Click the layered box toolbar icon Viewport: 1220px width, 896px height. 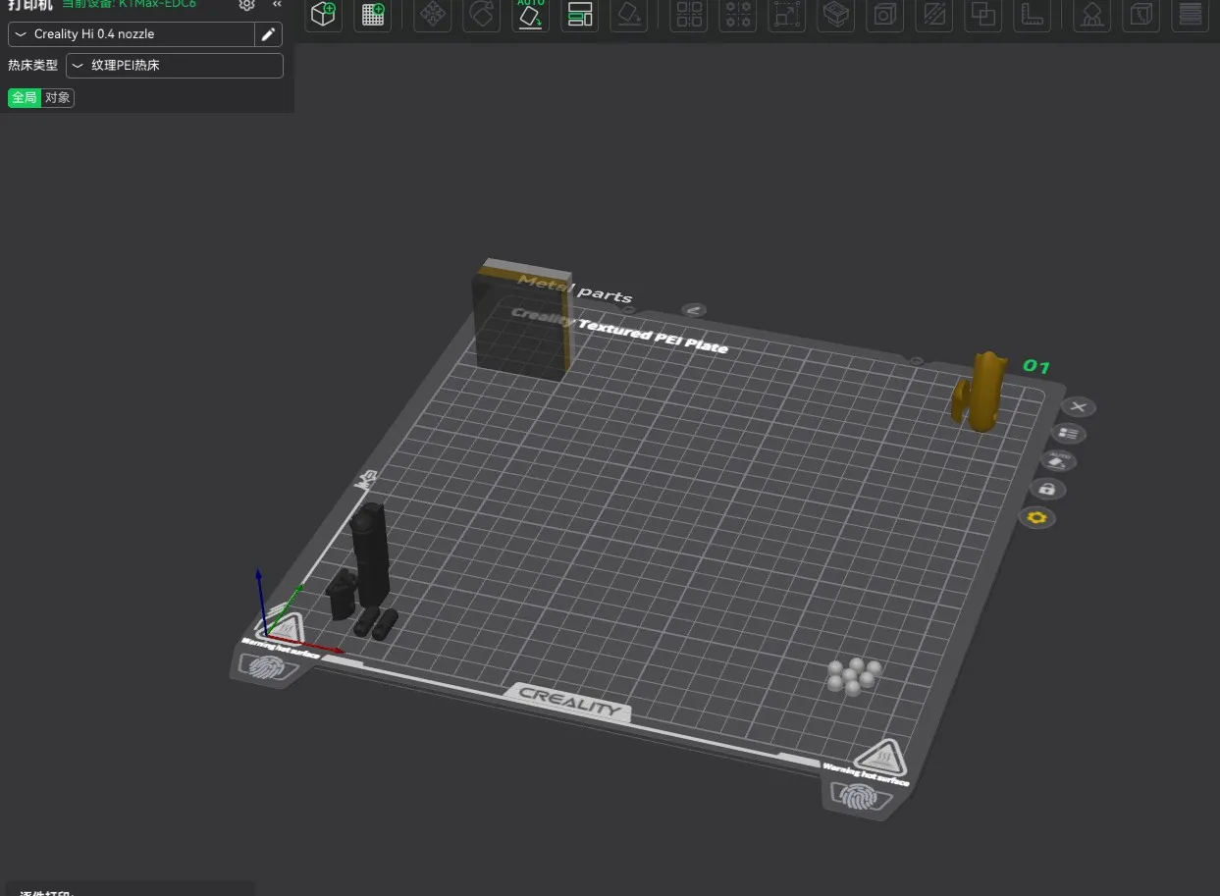point(835,14)
